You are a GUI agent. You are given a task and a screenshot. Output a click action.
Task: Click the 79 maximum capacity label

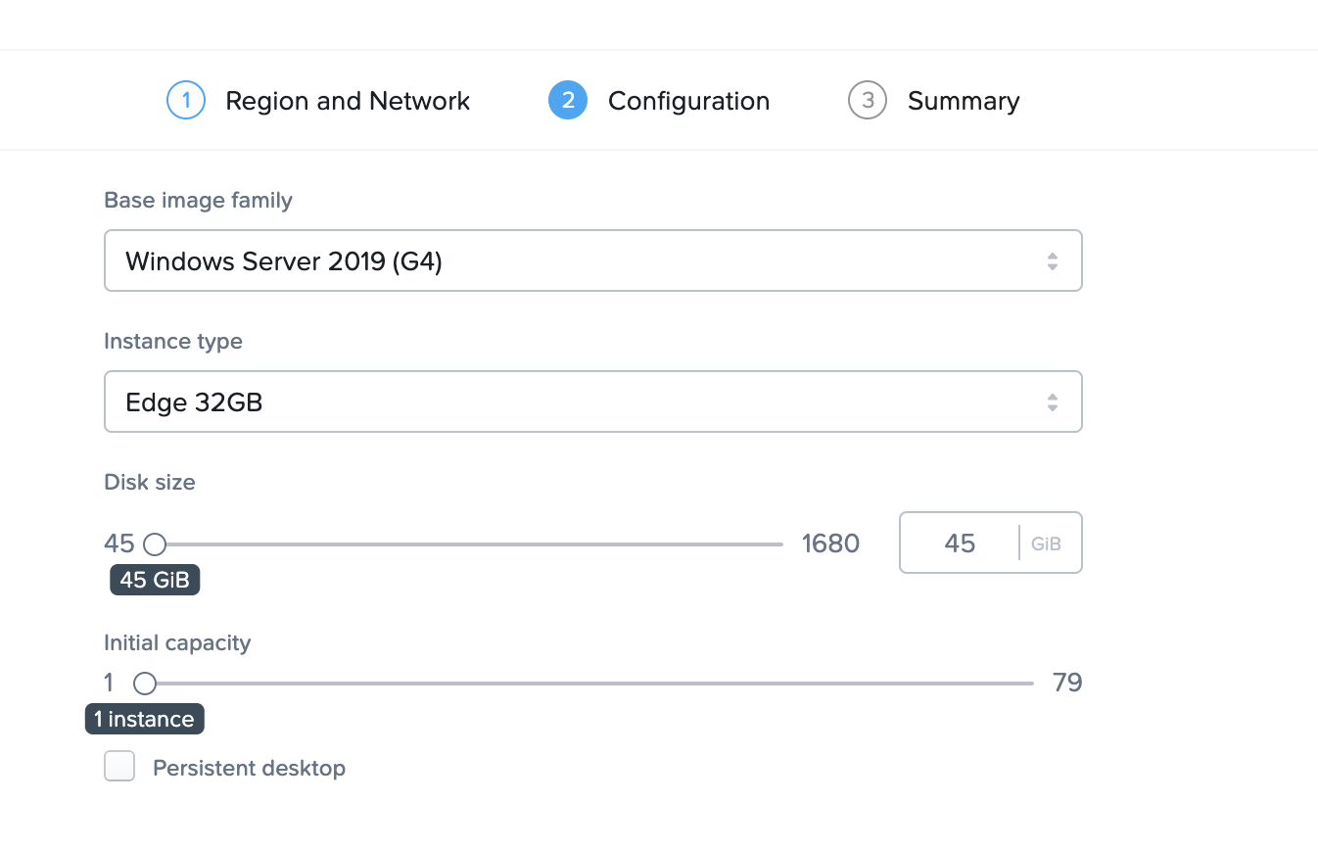pyautogui.click(x=1067, y=683)
